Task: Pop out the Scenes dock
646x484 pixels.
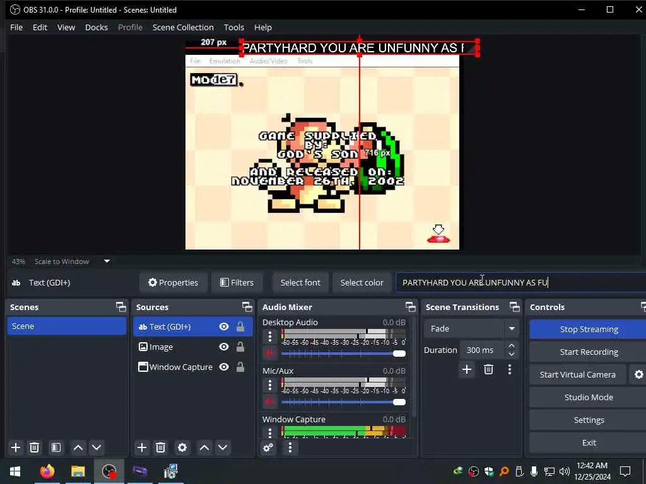Action: point(120,307)
